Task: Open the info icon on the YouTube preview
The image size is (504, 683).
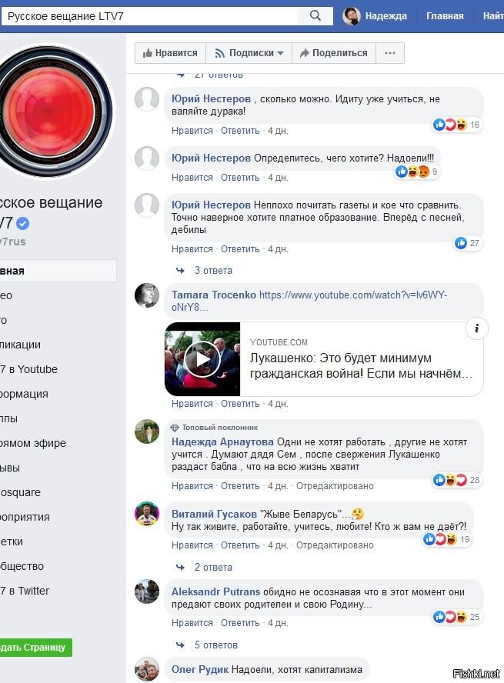Action: coord(476,328)
